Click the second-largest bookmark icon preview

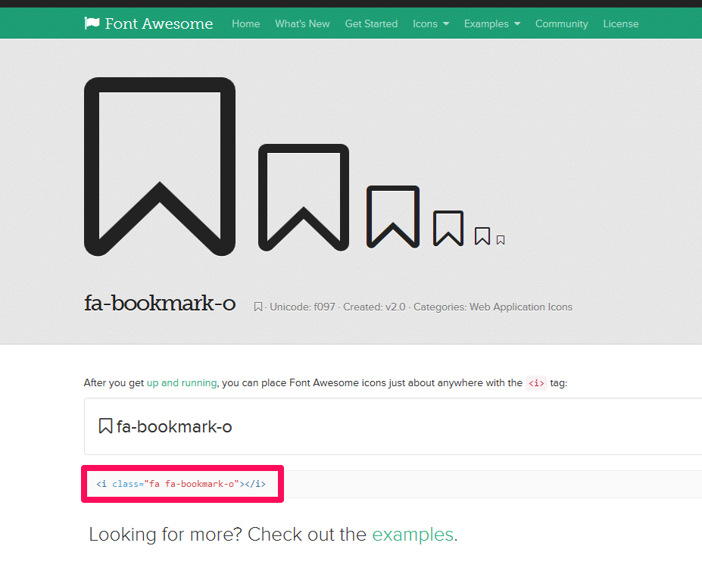304,198
